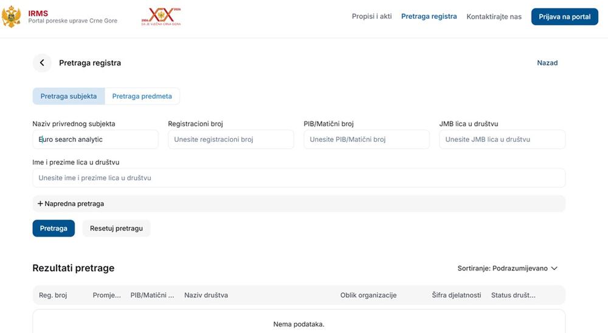This screenshot has width=608, height=333.
Task: Focus the PIB/Matični broj input field
Action: tap(367, 140)
